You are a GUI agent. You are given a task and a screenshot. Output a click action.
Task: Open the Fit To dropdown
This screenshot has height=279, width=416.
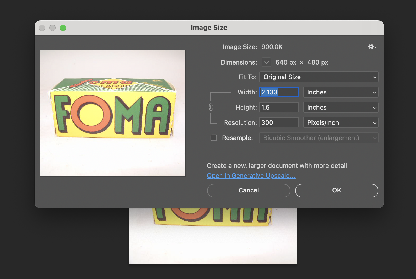[319, 77]
